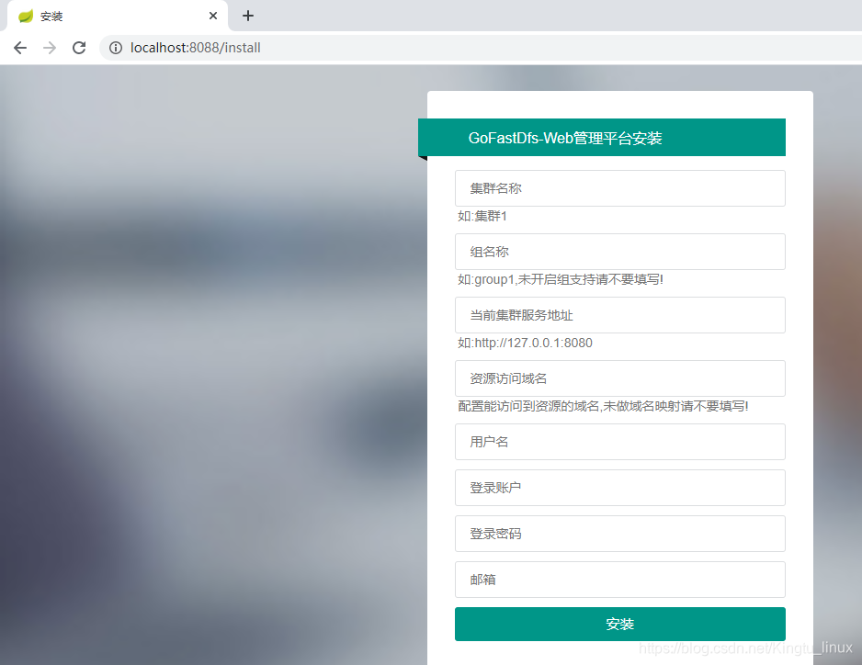Open a new browser tab with the plus icon

[x=247, y=16]
